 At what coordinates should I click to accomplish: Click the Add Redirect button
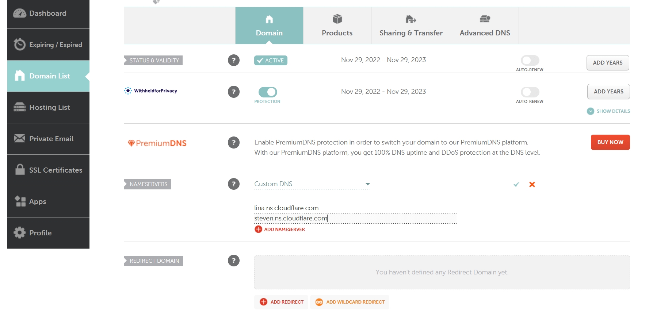pos(282,302)
